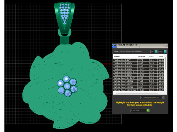Select the White Gold:10KW row
Screen dimensions: 177x132
(x=139, y=84)
